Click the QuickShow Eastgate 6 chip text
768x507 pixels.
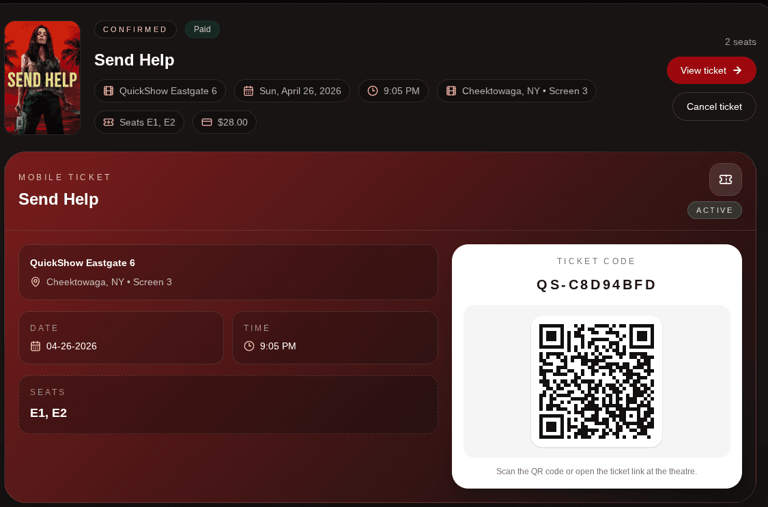tap(168, 91)
